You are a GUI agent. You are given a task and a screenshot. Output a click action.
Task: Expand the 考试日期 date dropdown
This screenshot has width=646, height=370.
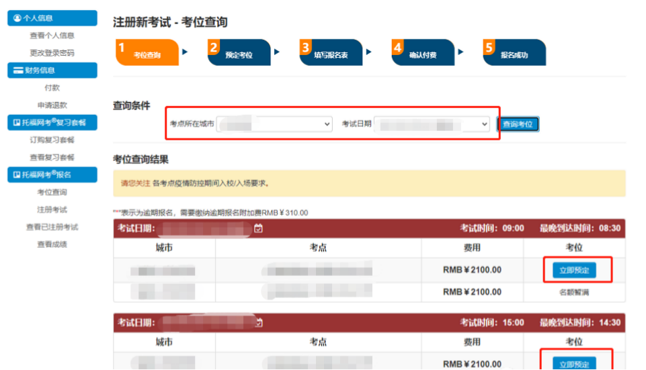432,124
